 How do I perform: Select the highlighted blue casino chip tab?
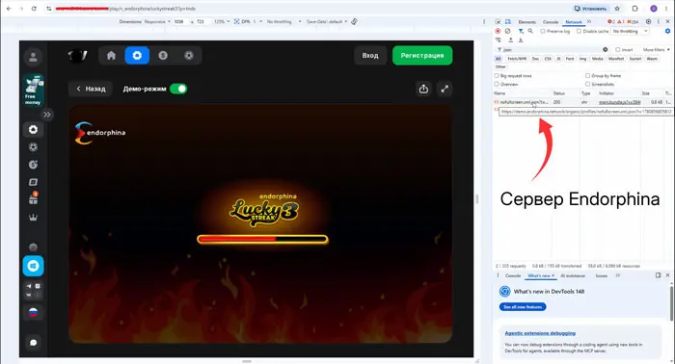[x=137, y=56]
